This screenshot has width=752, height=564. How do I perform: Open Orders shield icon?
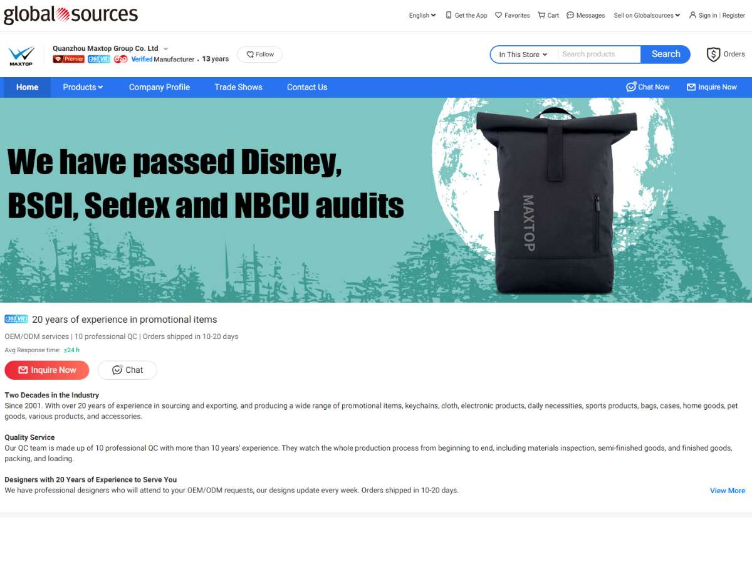click(713, 55)
